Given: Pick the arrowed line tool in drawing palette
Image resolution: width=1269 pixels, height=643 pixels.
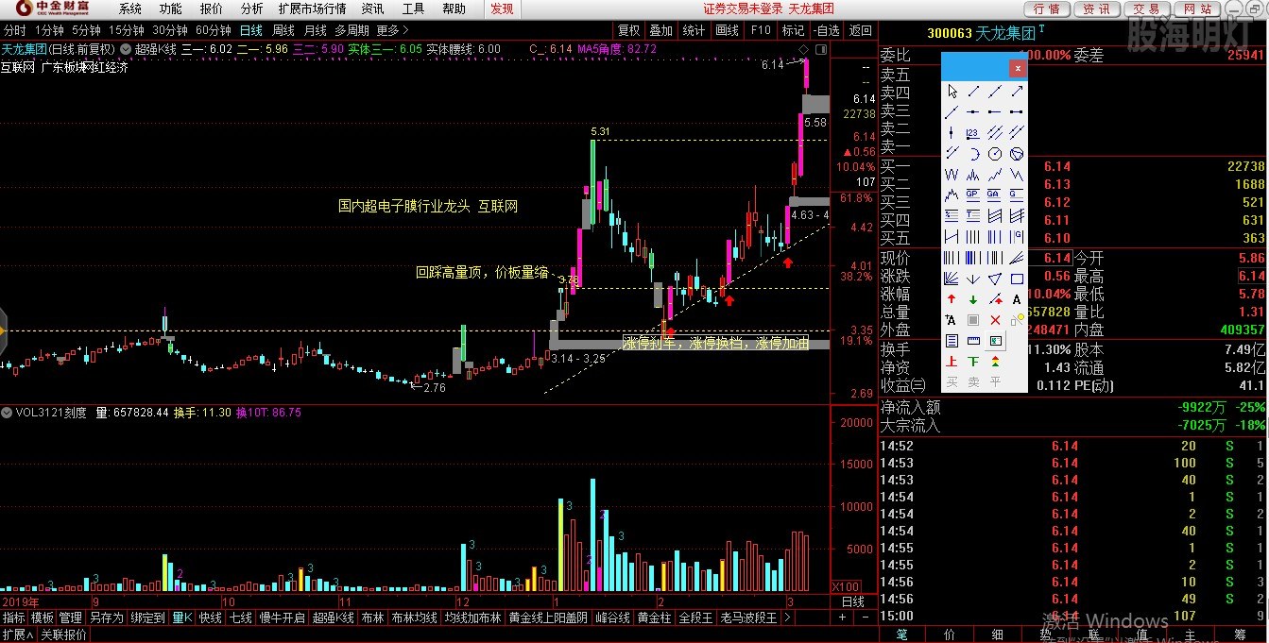Looking at the screenshot, I should point(1017,91).
